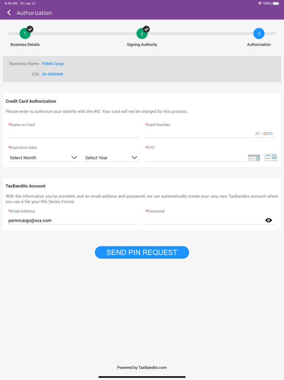Click the checkmark badge on step 1
The image size is (284, 380).
point(29,29)
